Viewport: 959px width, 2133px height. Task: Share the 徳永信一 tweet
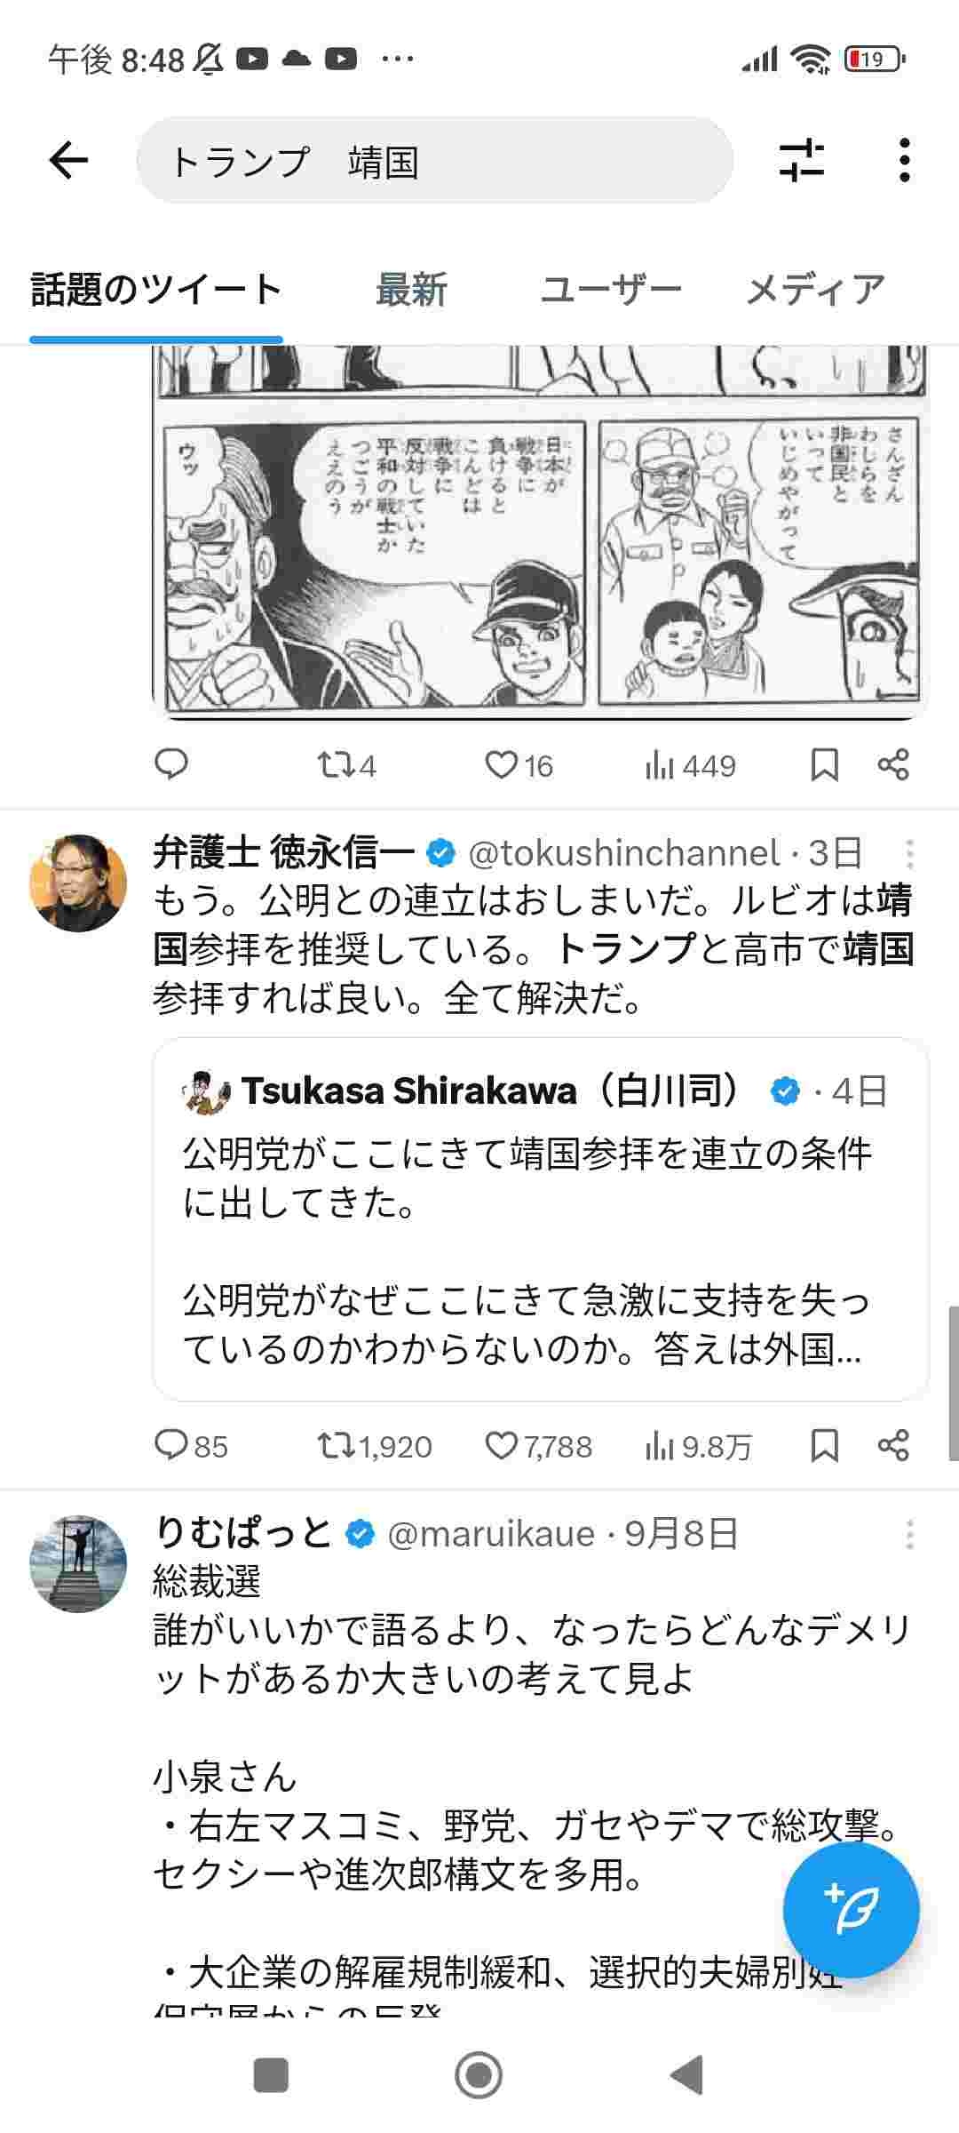[892, 1446]
